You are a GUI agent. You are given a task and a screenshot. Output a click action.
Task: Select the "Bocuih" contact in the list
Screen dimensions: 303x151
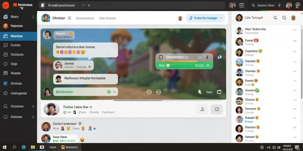pos(266,92)
